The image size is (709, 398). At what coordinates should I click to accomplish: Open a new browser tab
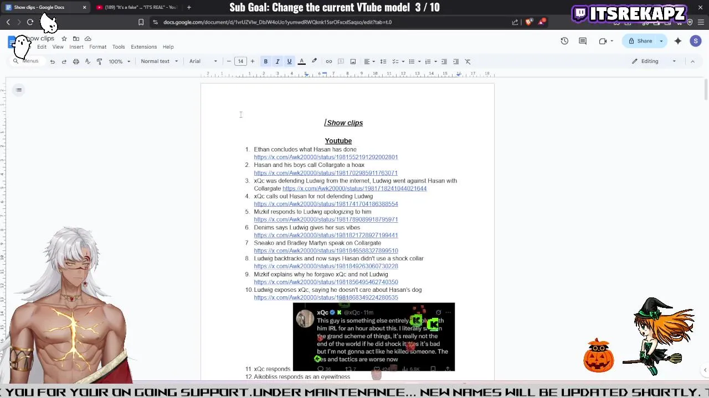tap(189, 7)
